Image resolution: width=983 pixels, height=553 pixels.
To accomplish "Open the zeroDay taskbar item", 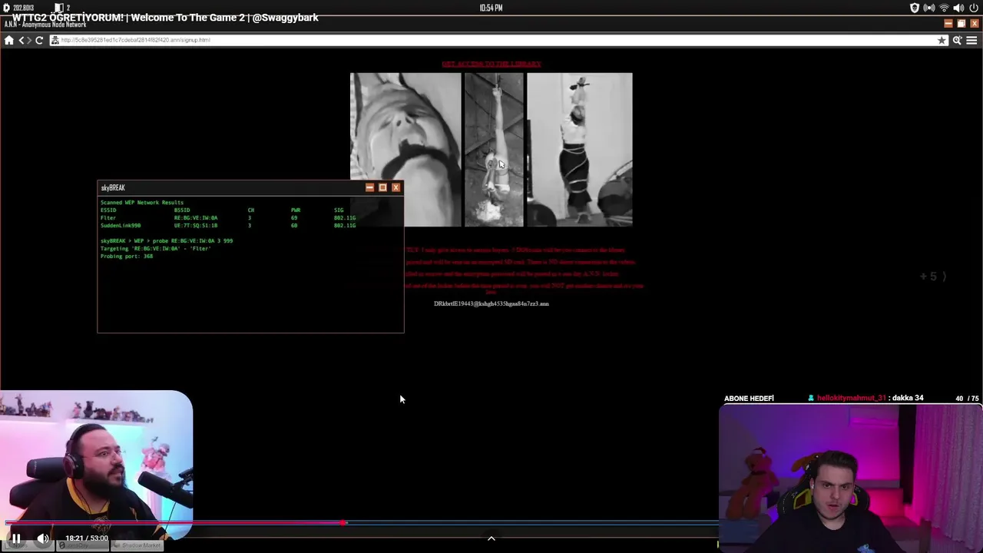I will tap(82, 545).
